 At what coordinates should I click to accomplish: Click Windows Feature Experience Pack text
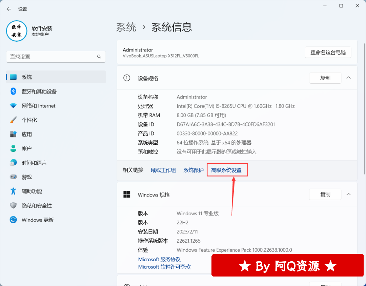click(234, 250)
